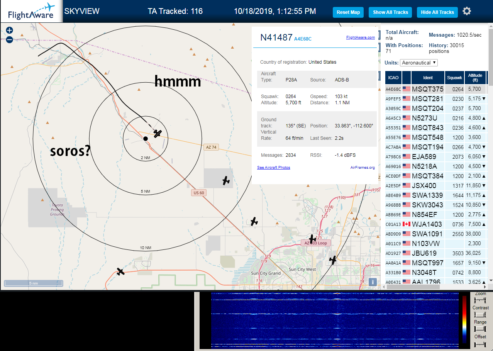Adjust the waterfall Contrast slider
Image resolution: width=493 pixels, height=351 pixels.
pos(480,315)
